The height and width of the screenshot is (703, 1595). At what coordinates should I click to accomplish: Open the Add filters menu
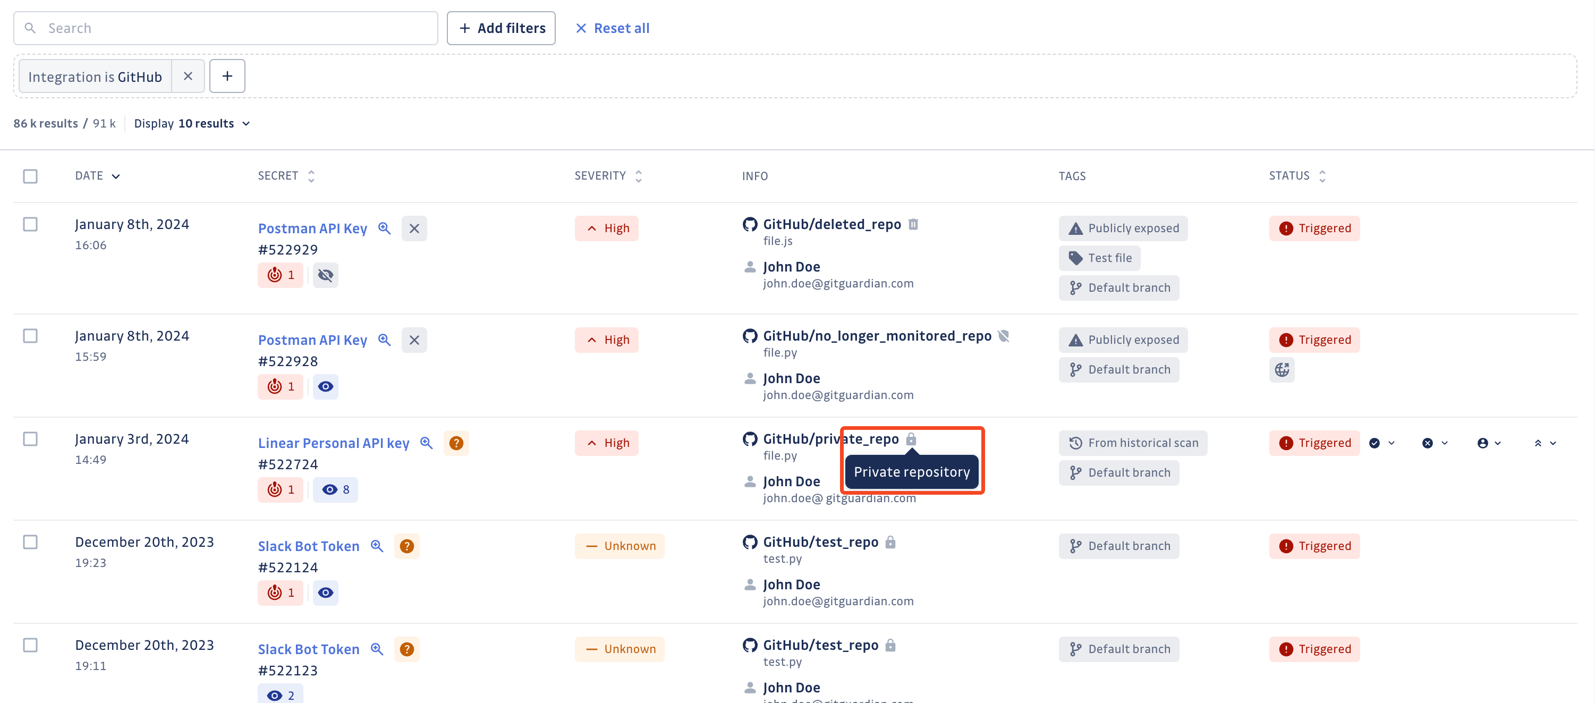click(x=503, y=28)
